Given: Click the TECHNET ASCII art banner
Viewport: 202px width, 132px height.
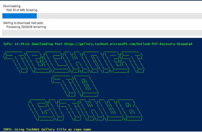Looking at the screenshot, I should point(74,62).
